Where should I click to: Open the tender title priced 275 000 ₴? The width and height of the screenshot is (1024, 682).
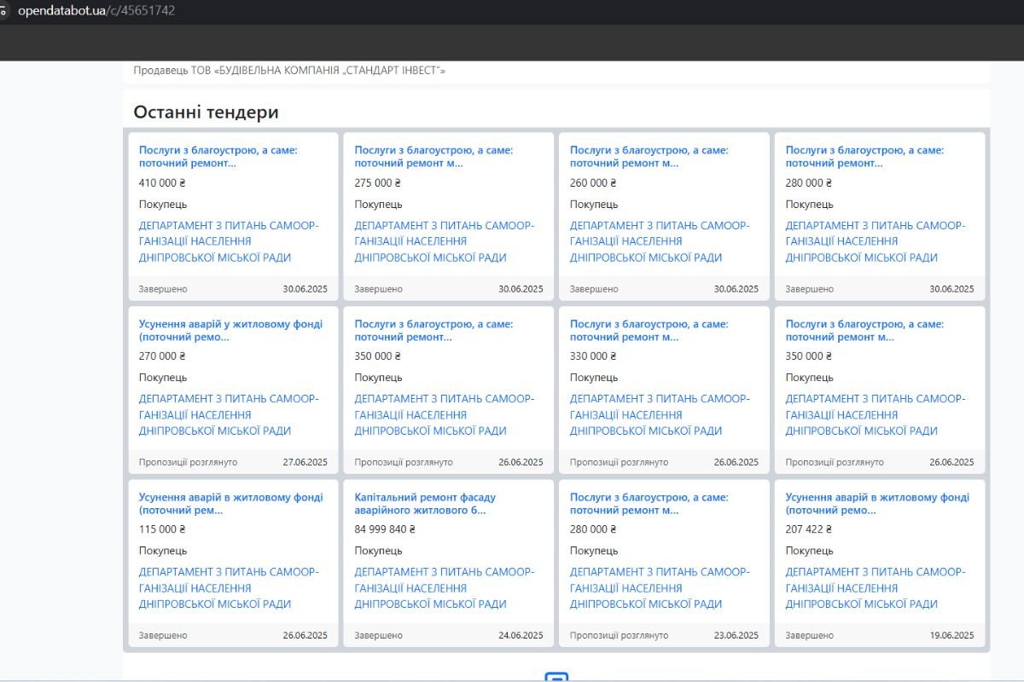point(433,156)
